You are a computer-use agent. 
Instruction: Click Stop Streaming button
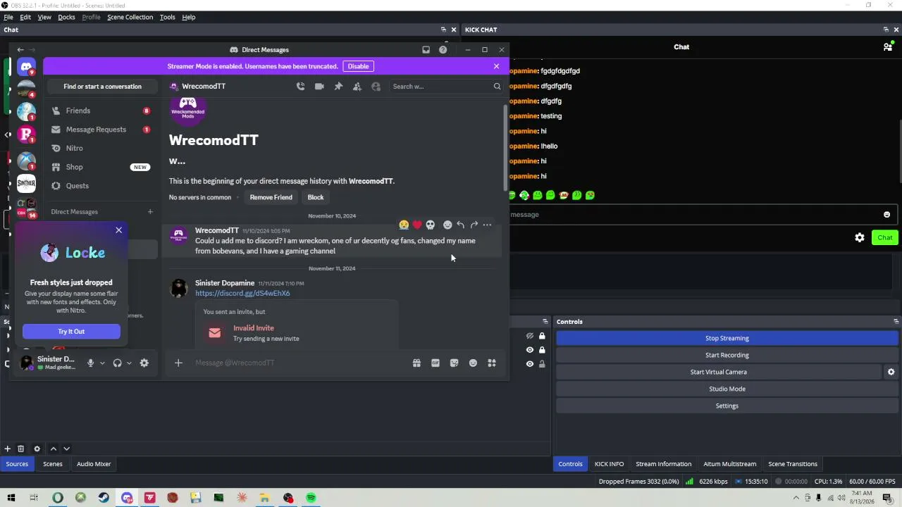727,338
